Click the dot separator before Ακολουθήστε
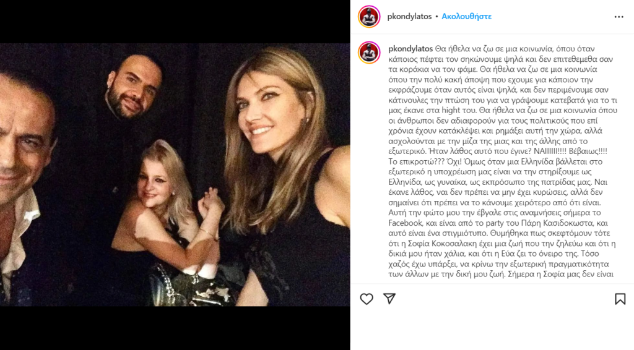634x350 pixels. (436, 17)
